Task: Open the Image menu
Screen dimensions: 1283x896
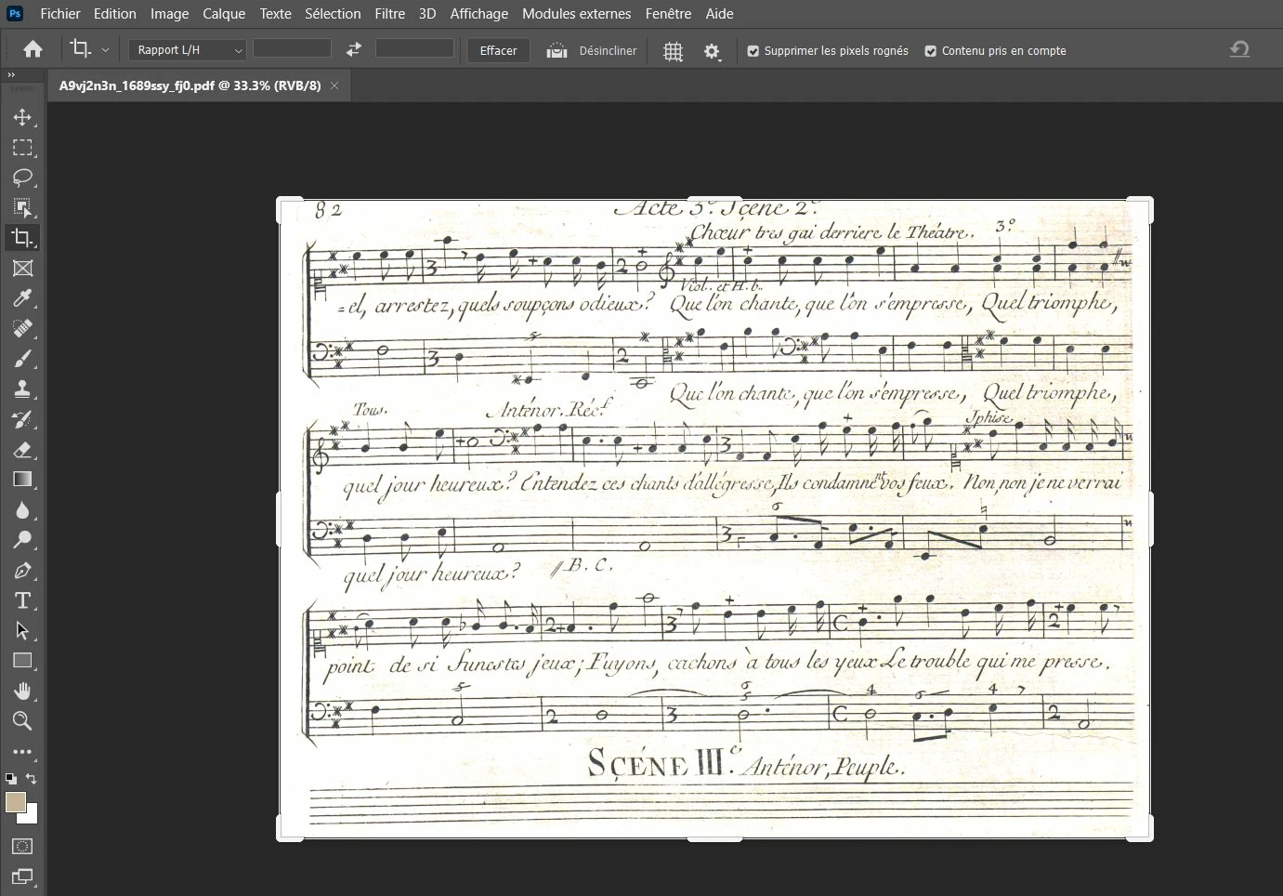Action: click(170, 14)
